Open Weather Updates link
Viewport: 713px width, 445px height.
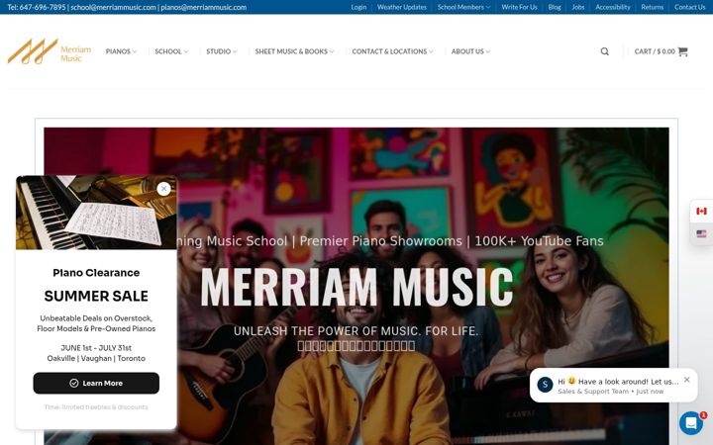click(x=402, y=7)
